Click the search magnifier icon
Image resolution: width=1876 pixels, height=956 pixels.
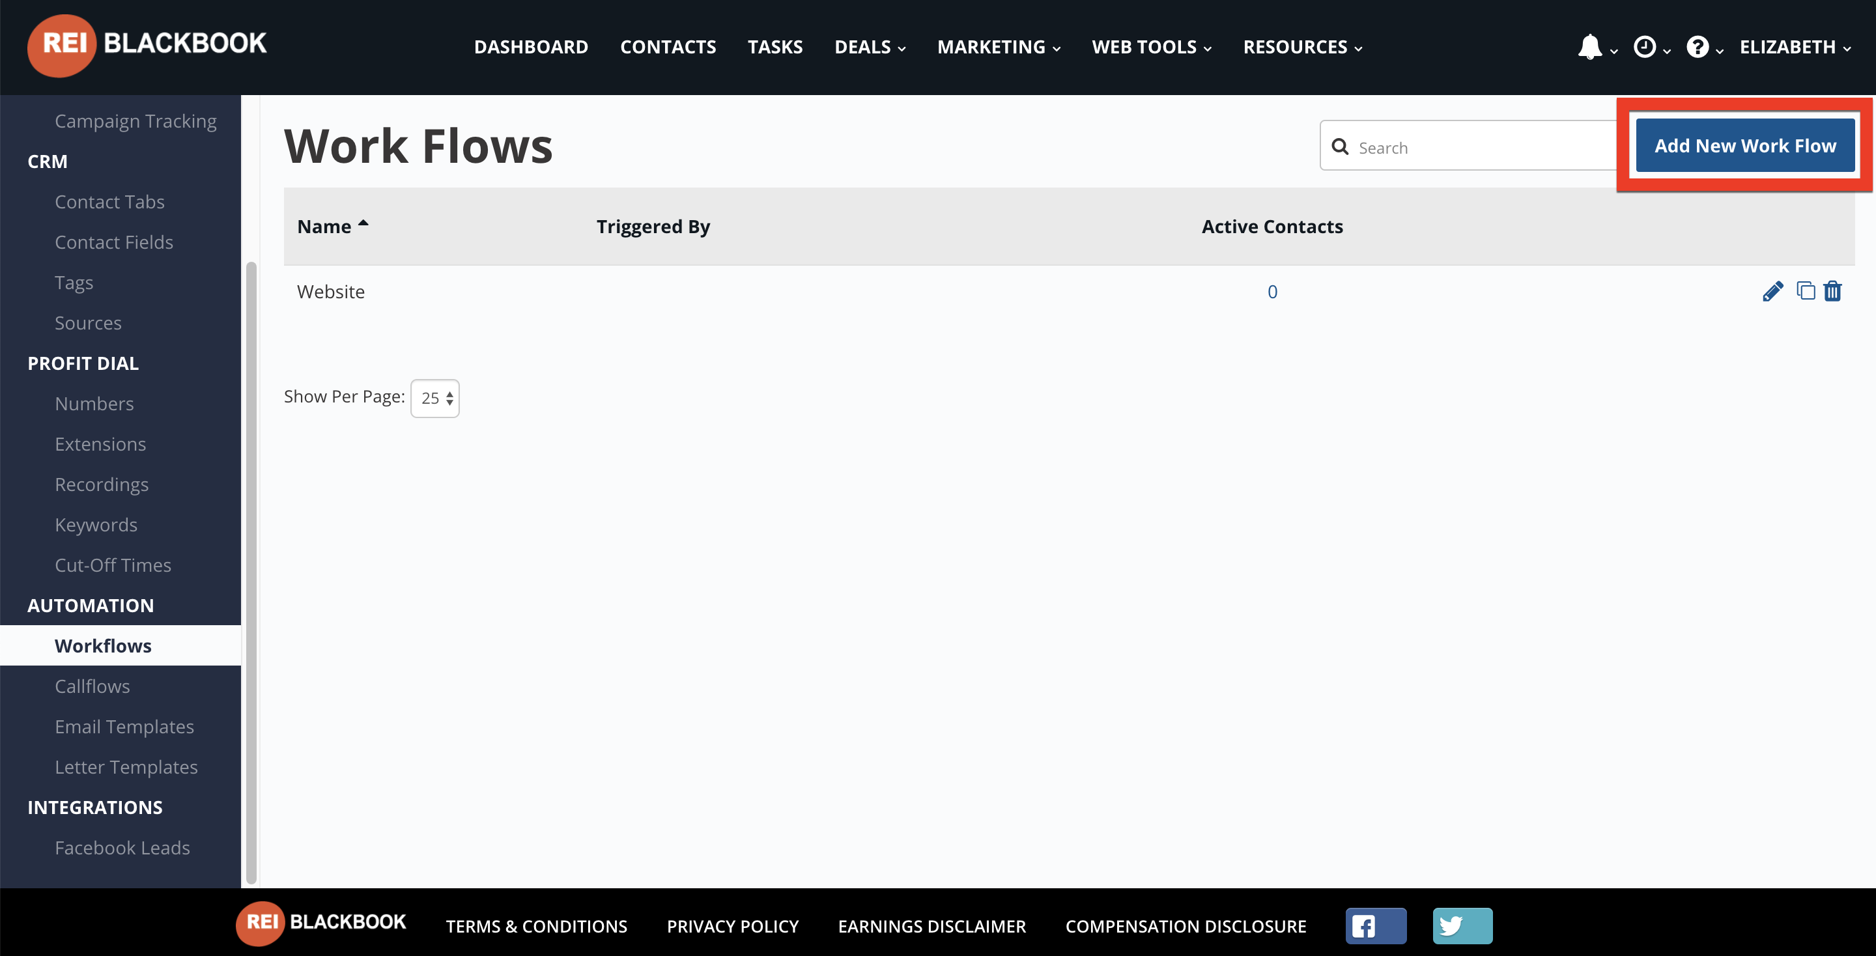[1340, 147]
